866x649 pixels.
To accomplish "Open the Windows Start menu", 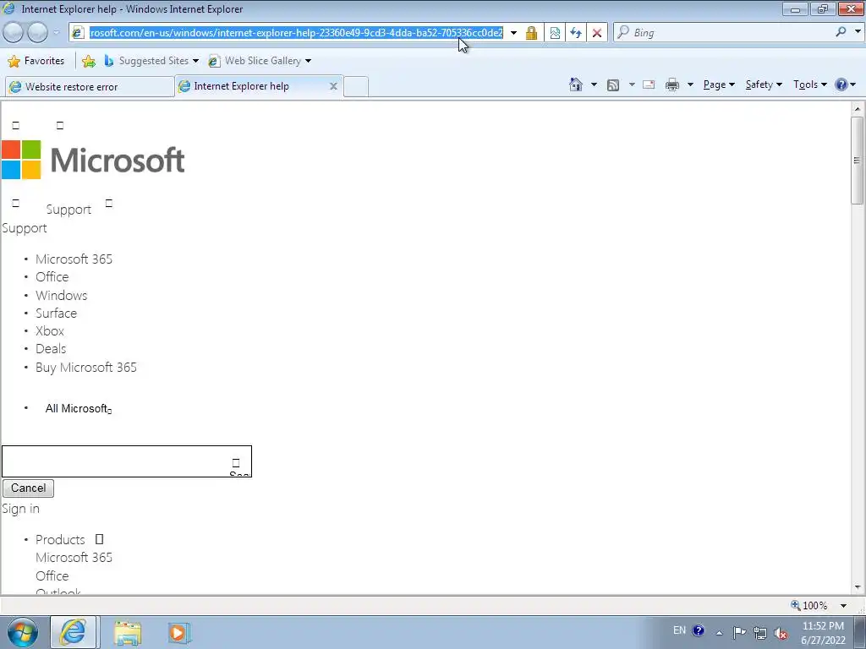I will [x=22, y=632].
